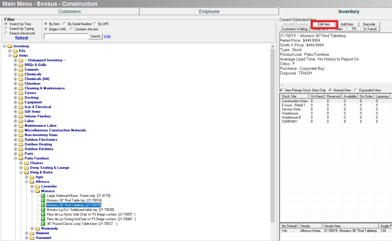Click the Outdoor Kitchens folder icon
The height and width of the screenshot is (241, 392).
(21, 149)
